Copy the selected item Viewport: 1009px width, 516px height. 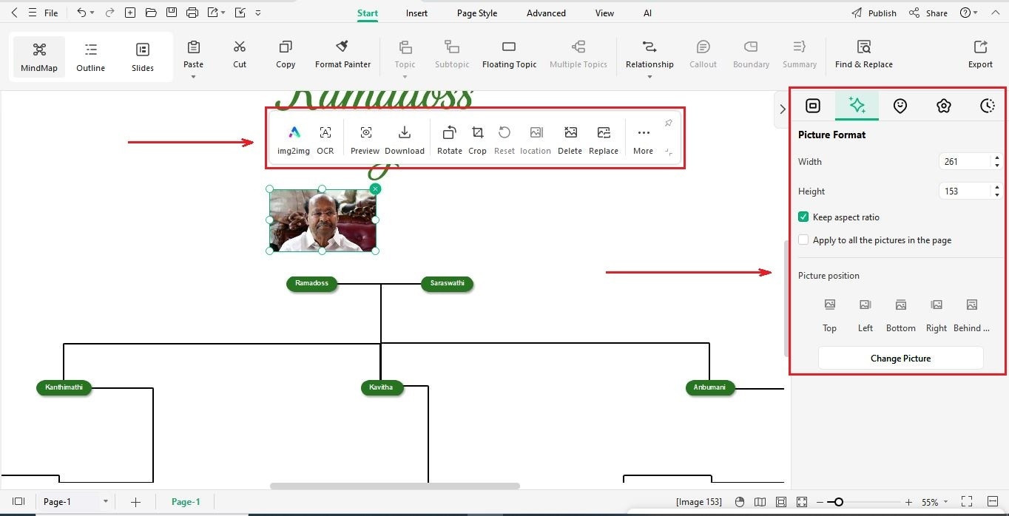pos(286,55)
